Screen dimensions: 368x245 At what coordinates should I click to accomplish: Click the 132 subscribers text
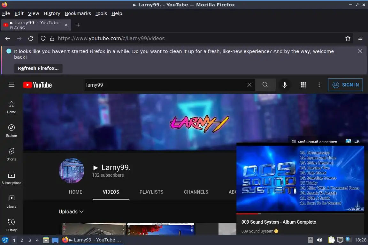point(108,175)
